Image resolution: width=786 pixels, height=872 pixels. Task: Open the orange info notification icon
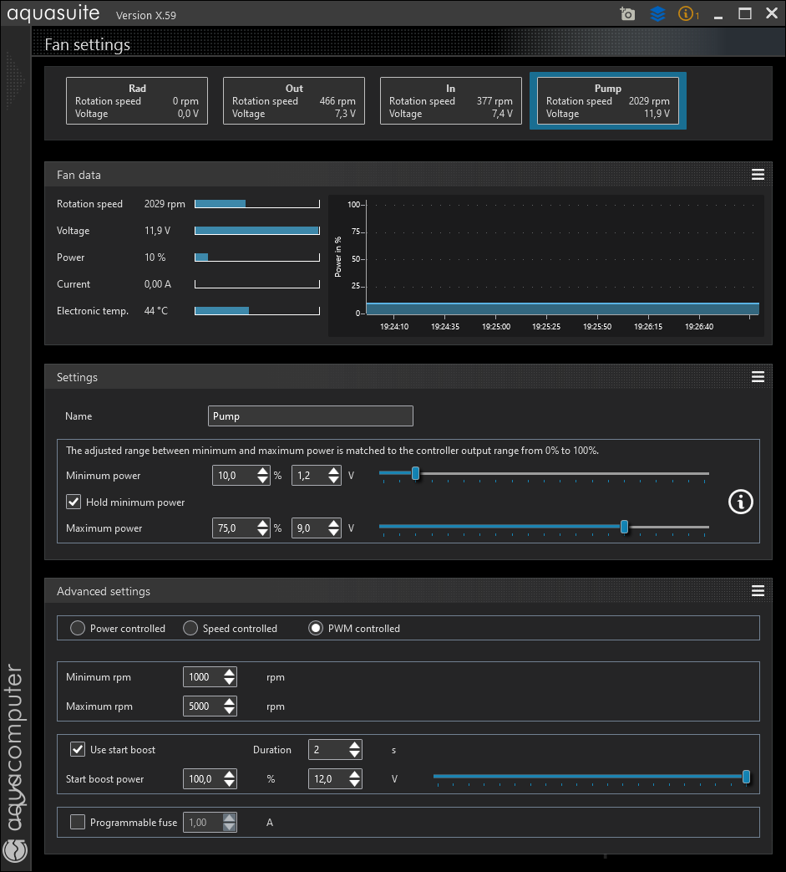tap(687, 14)
